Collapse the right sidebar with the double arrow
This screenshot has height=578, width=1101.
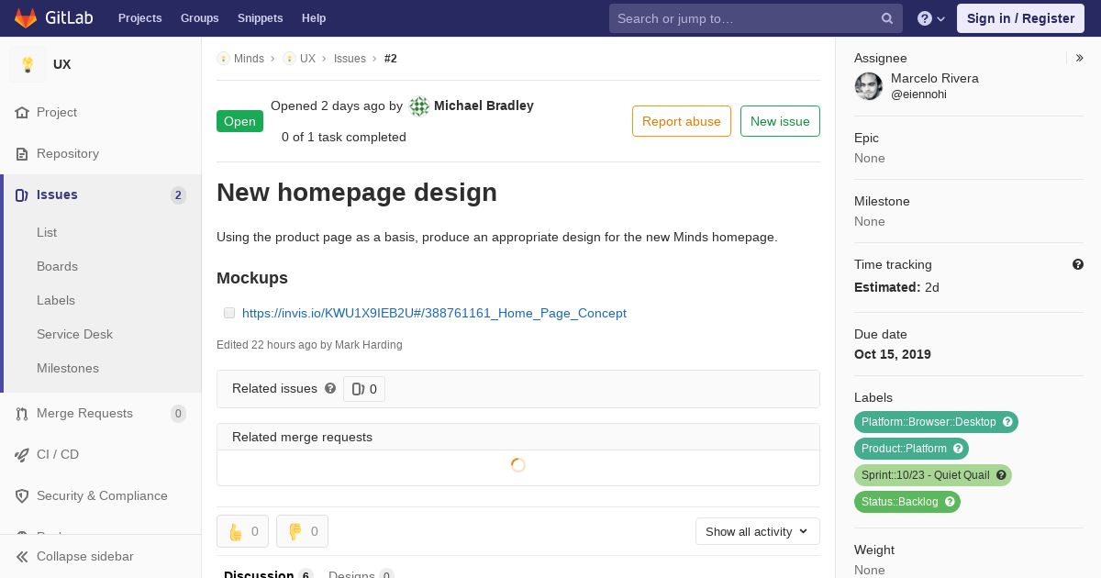[x=1079, y=58]
